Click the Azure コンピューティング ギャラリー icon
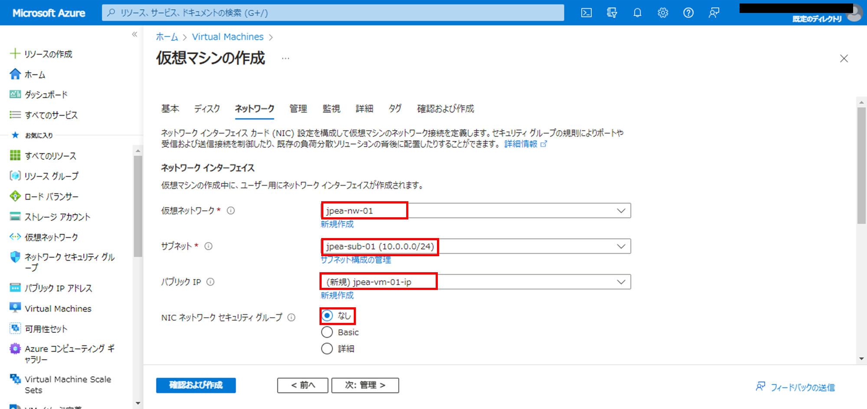The width and height of the screenshot is (867, 409). [x=15, y=348]
